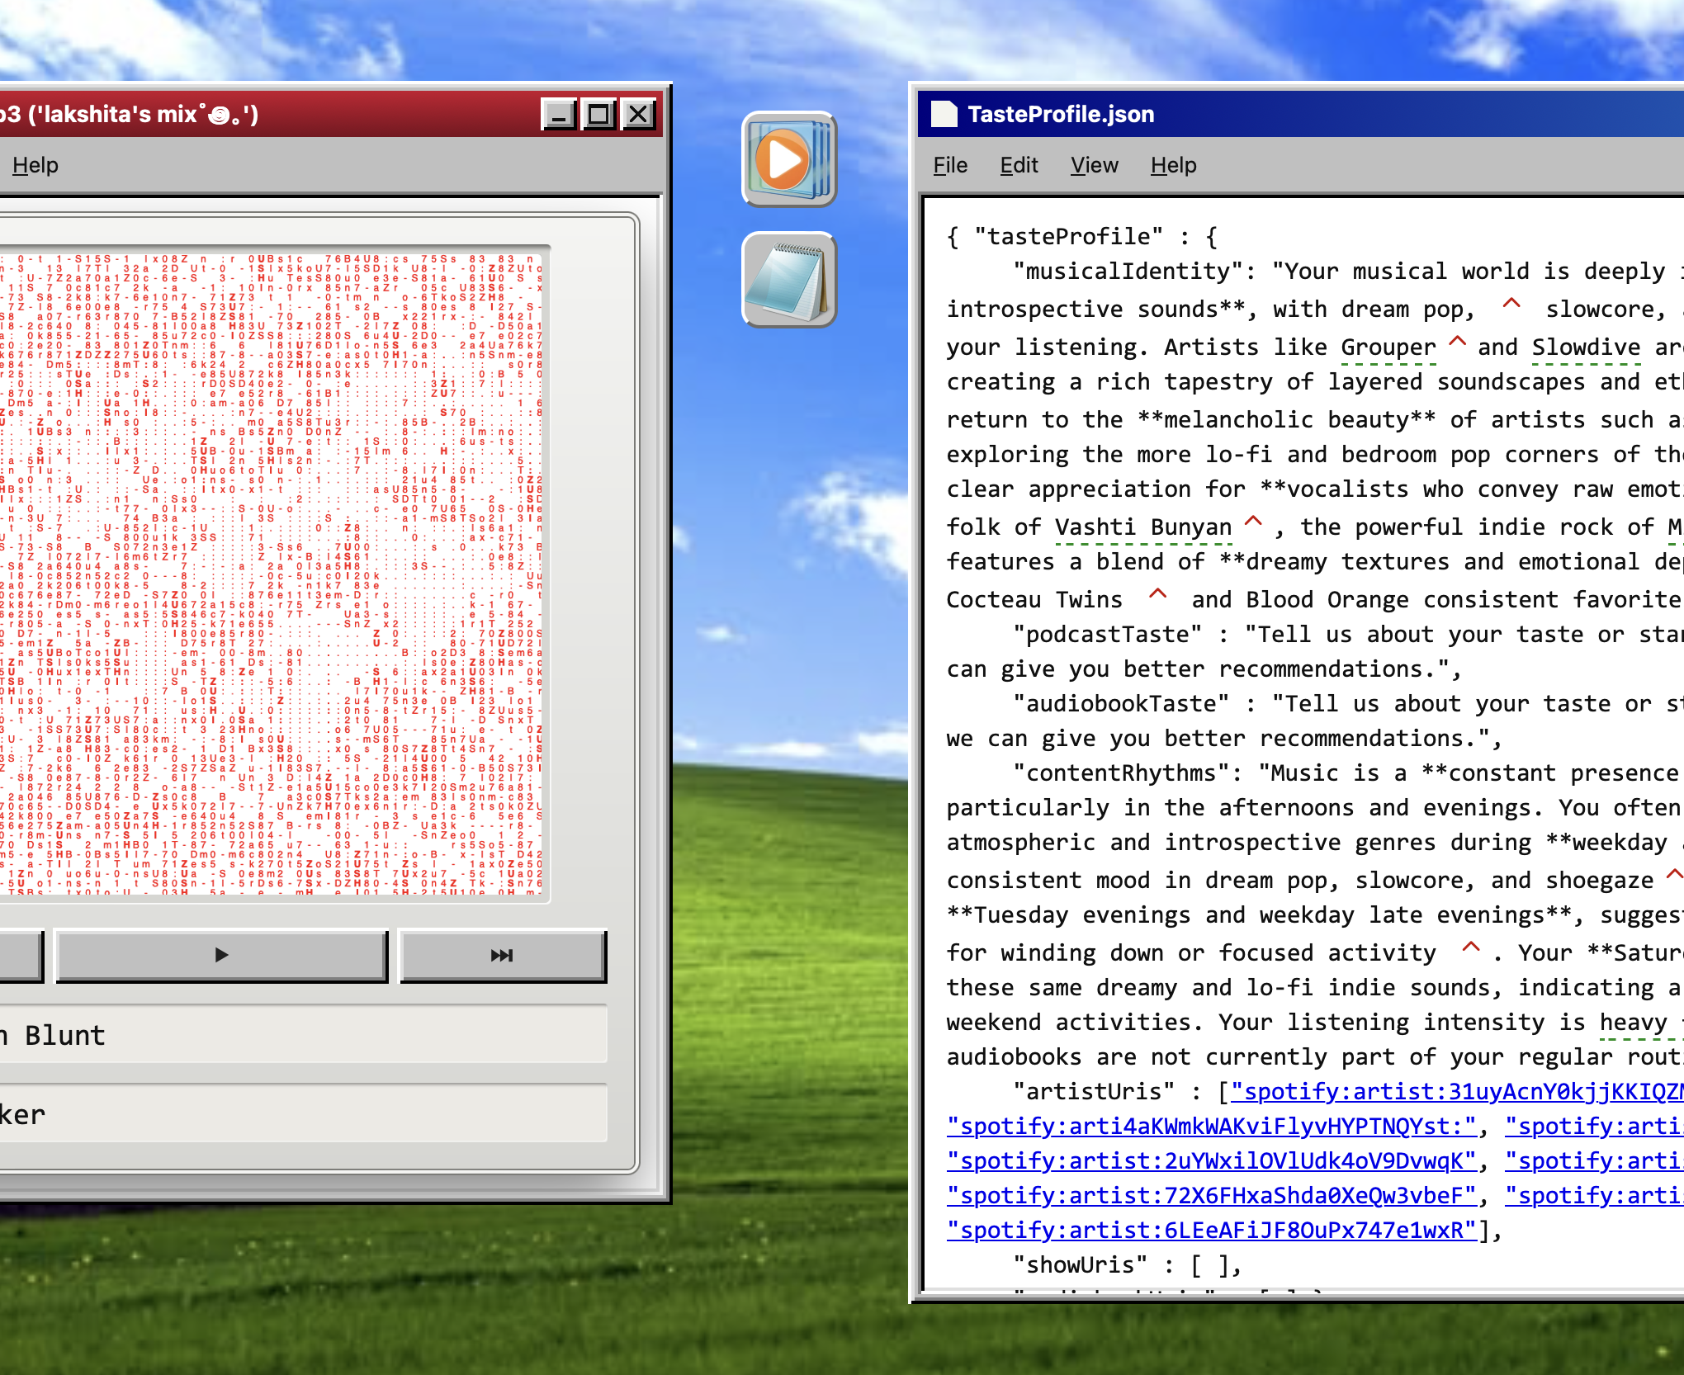Minimize the lakshita's mix window
The width and height of the screenshot is (1684, 1375).
559,114
